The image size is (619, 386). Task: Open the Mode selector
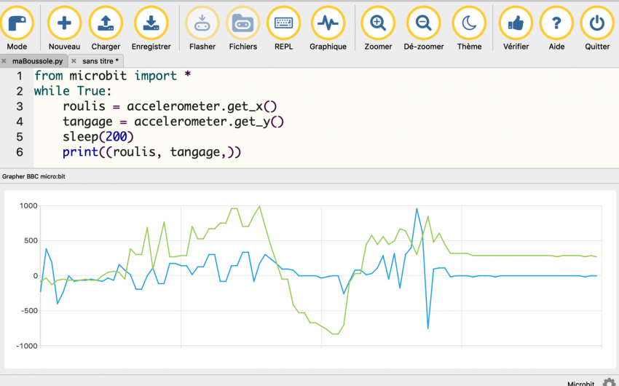(x=17, y=28)
